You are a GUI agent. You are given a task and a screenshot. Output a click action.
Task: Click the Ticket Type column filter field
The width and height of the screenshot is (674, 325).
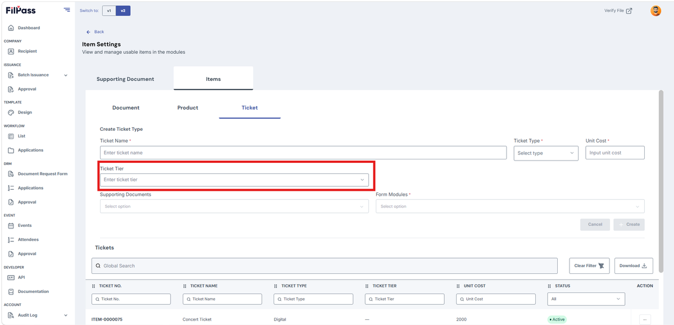(x=313, y=299)
